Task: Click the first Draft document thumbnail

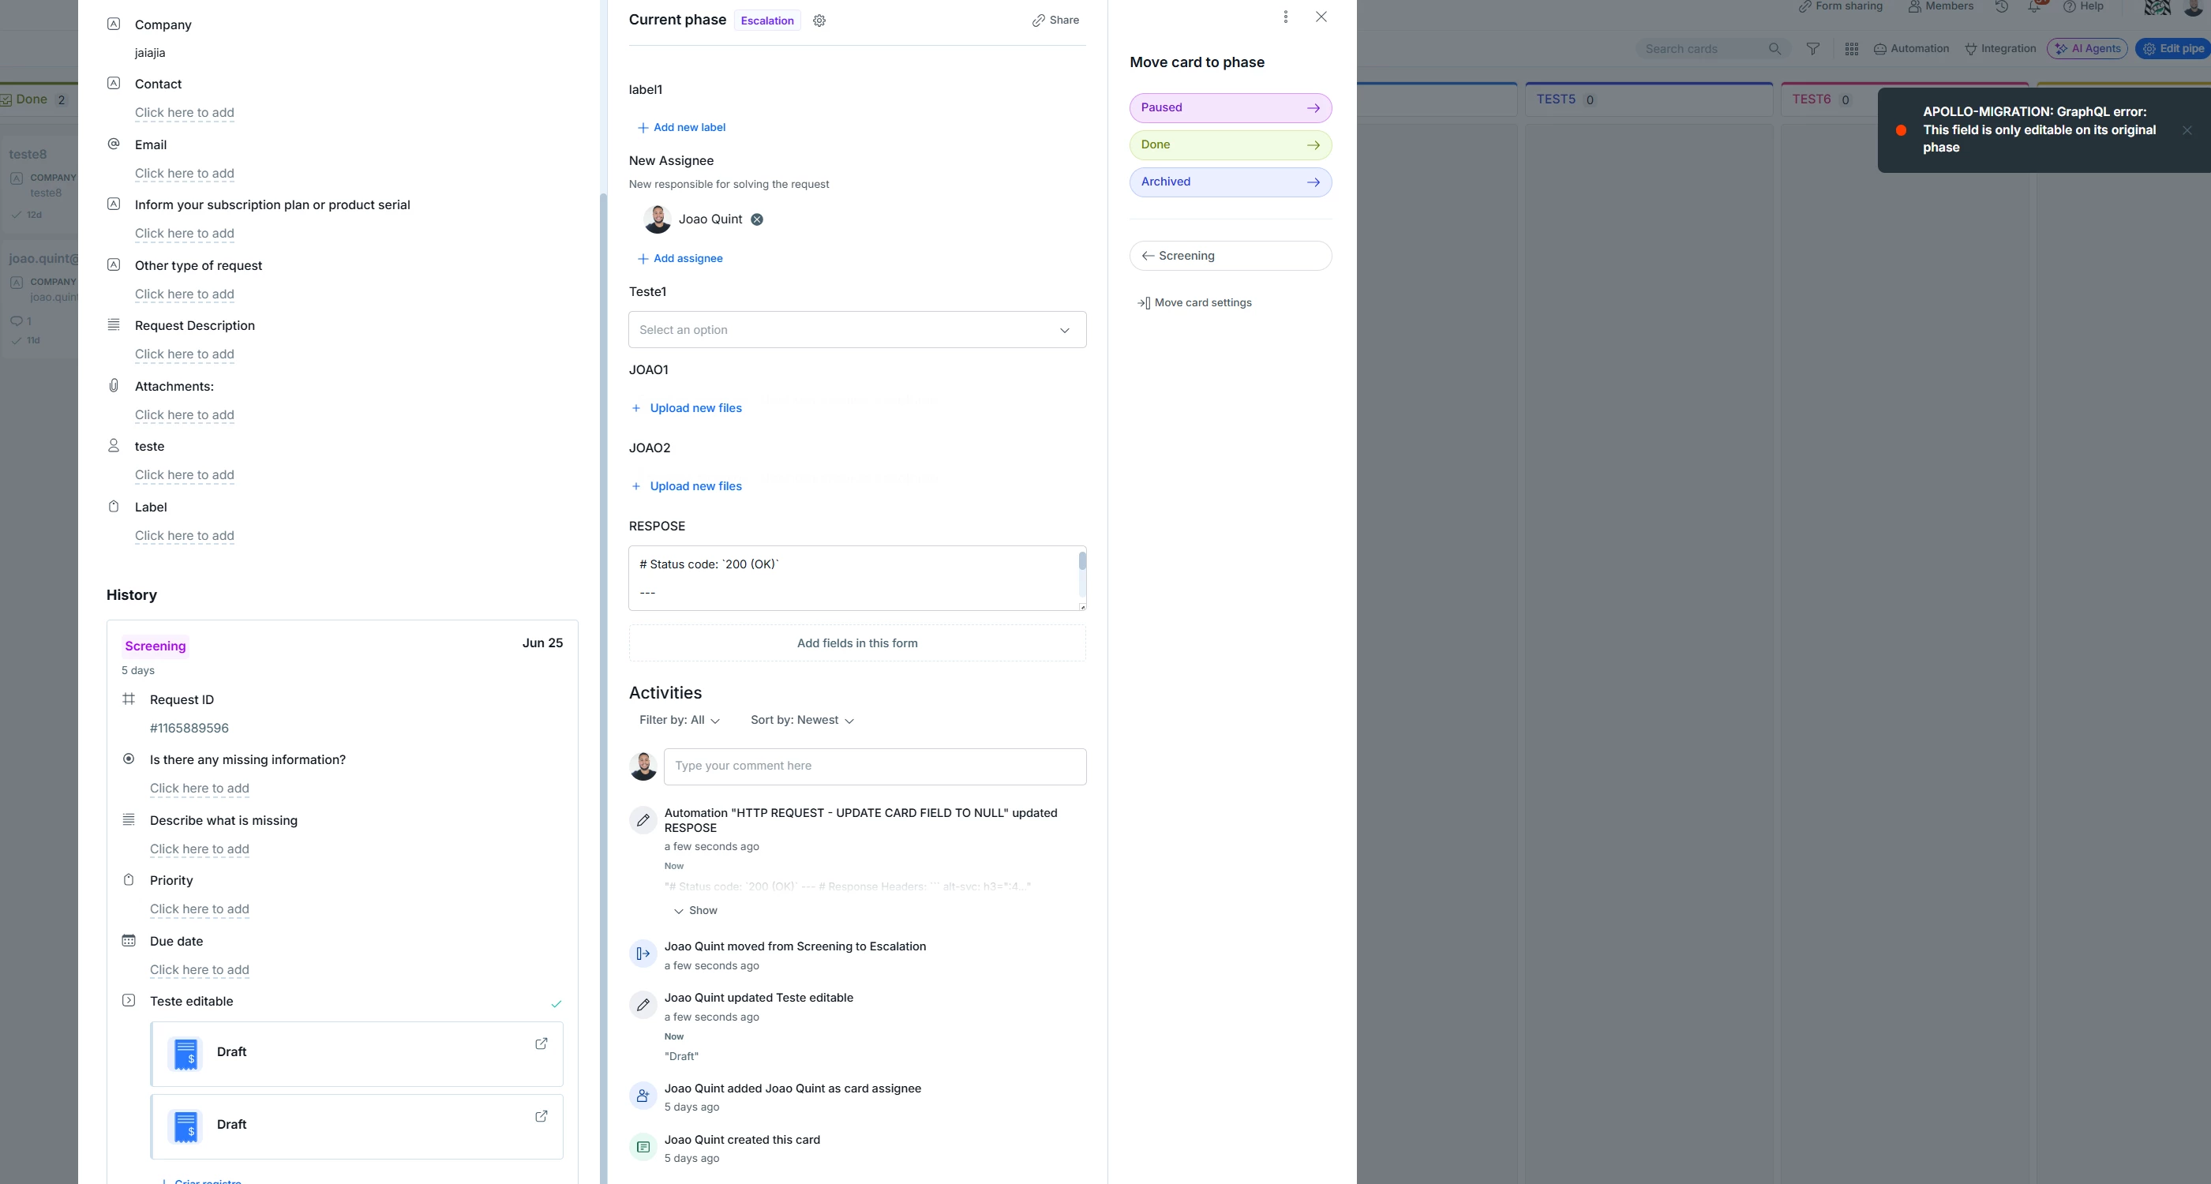Action: [185, 1055]
